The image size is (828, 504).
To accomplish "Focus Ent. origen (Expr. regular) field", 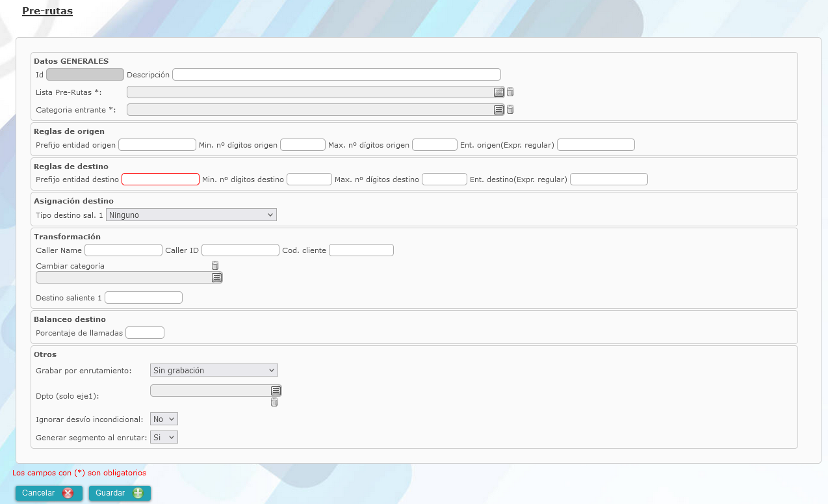I will tap(596, 145).
